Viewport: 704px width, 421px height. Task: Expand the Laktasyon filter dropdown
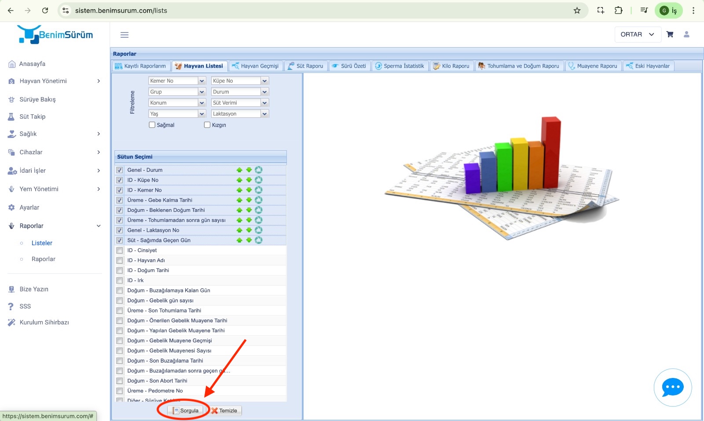coord(264,114)
